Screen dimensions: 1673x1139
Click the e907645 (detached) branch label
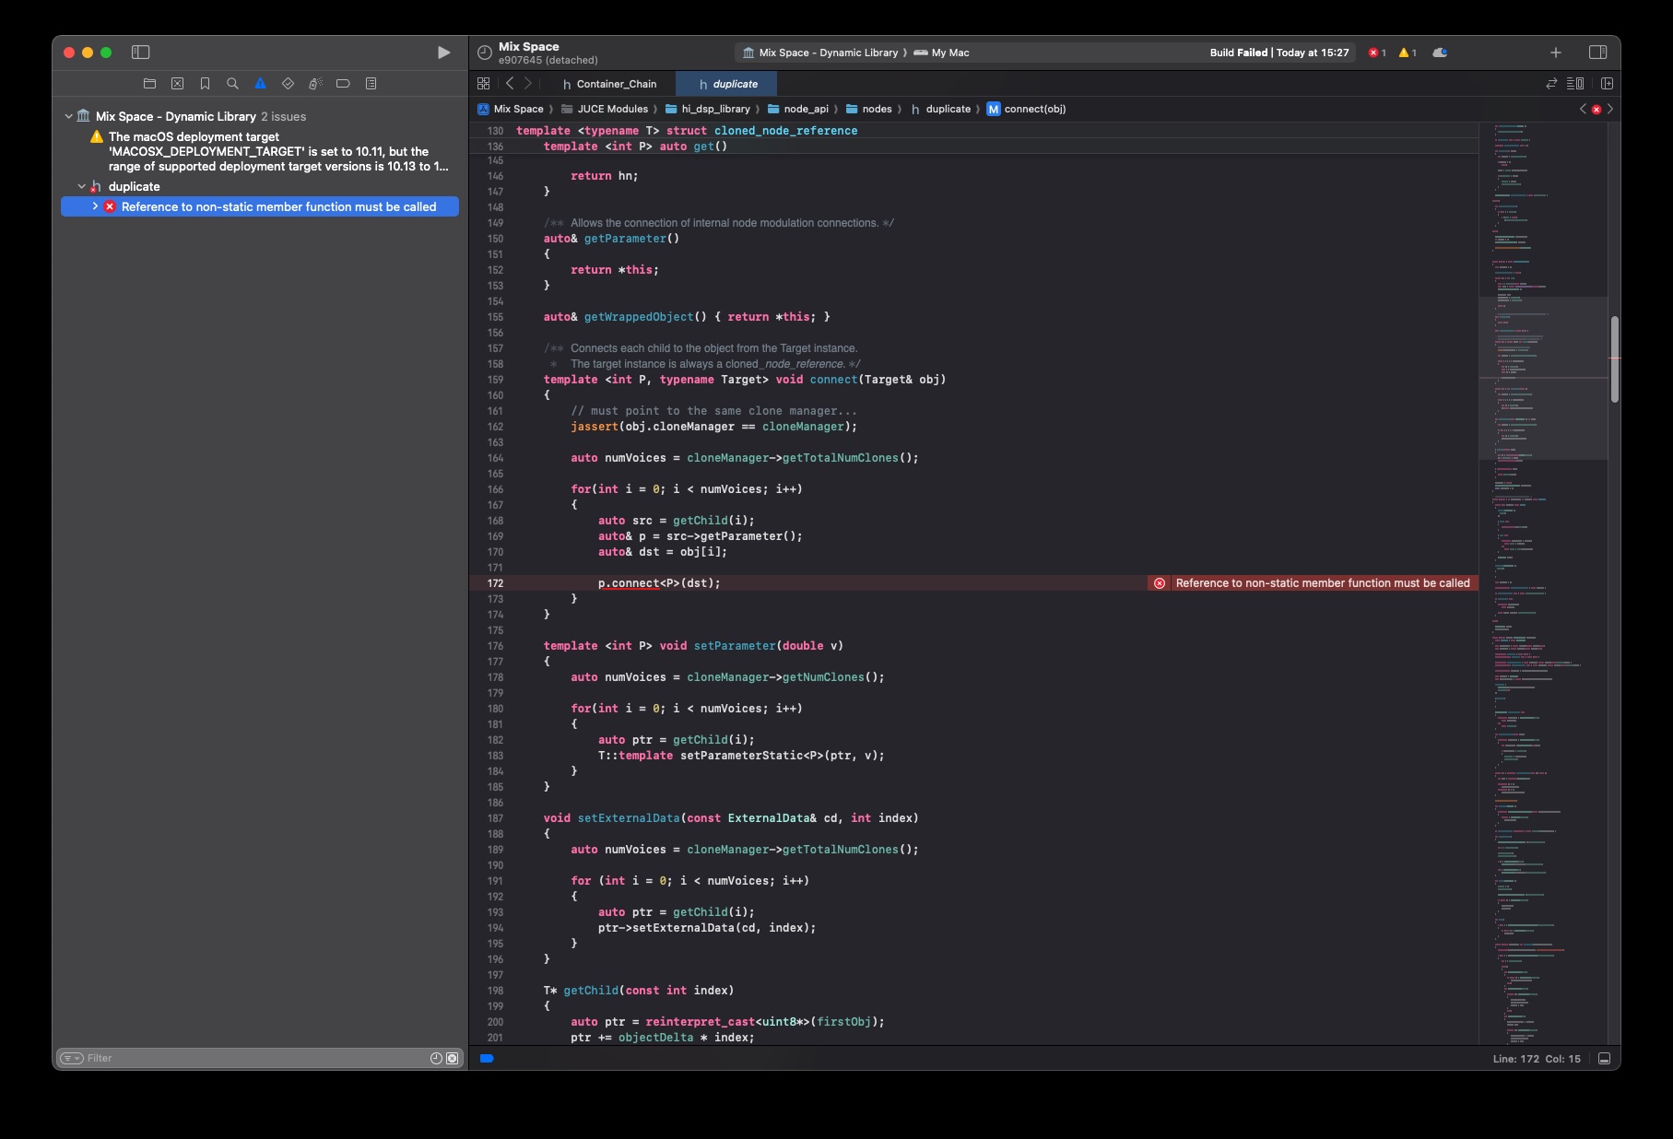coord(548,60)
